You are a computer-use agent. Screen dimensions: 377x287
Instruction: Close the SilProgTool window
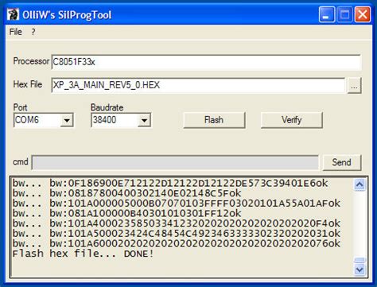(363, 14)
